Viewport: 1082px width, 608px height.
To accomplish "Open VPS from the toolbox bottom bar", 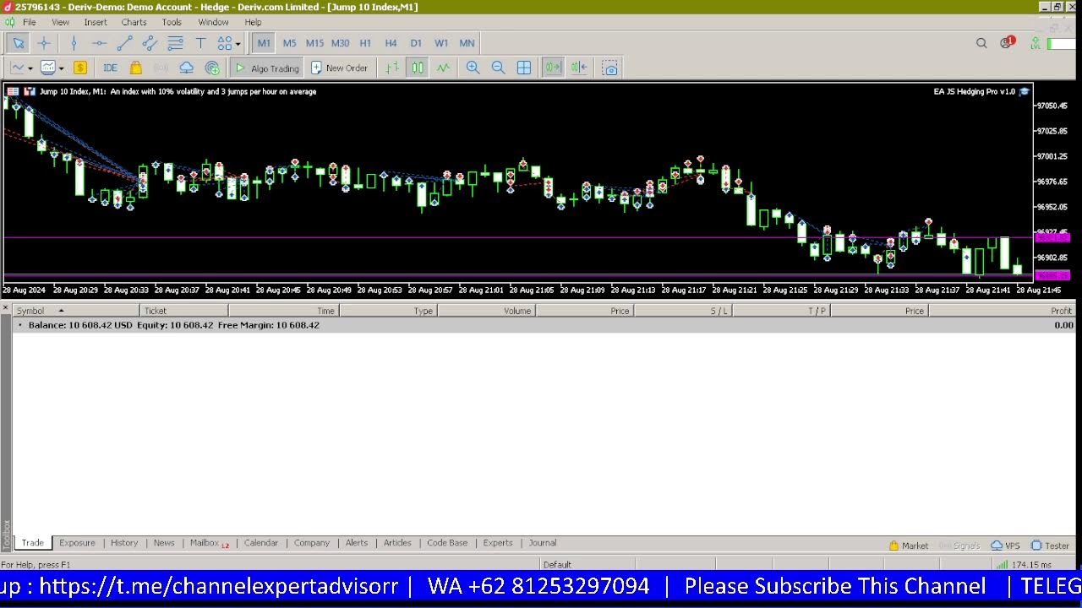I will pos(1006,546).
